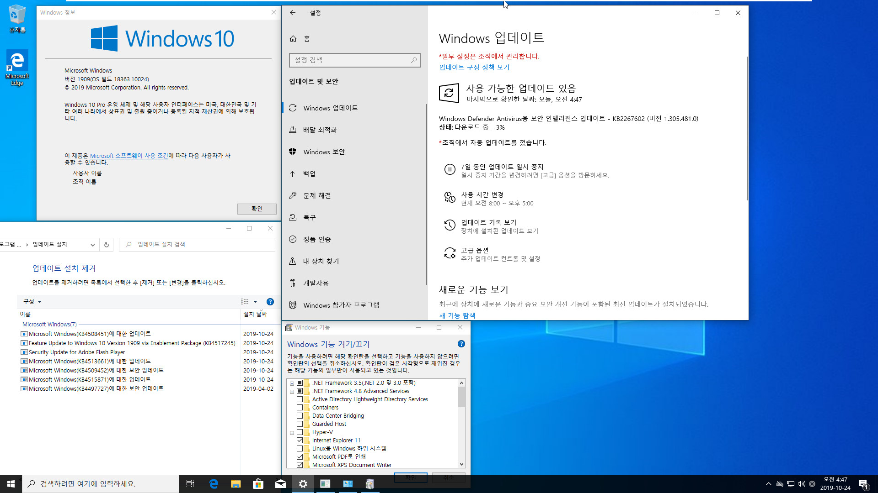Click the 업데이트 설치 검색 field
The height and width of the screenshot is (493, 878).
pos(197,245)
